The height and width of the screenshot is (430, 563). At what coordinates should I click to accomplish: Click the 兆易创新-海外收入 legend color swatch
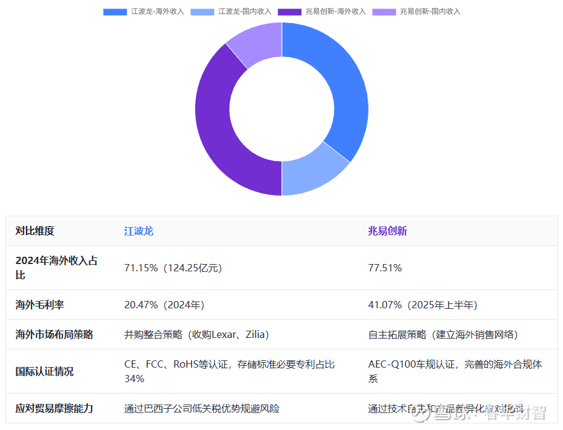pyautogui.click(x=290, y=12)
